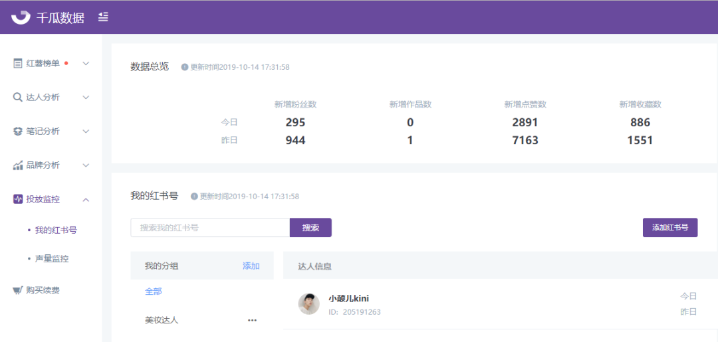718x342 pixels.
Task: Click the info icon beside 我的红书号 update time
Action: click(194, 197)
